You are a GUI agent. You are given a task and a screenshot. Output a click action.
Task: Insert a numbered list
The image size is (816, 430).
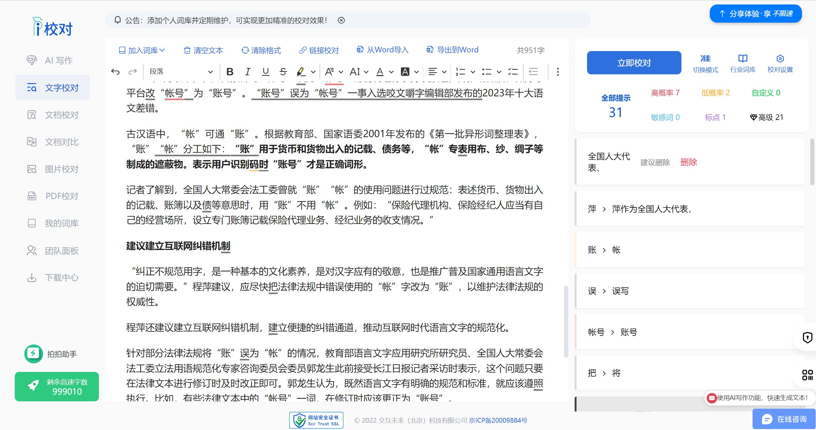tap(460, 72)
